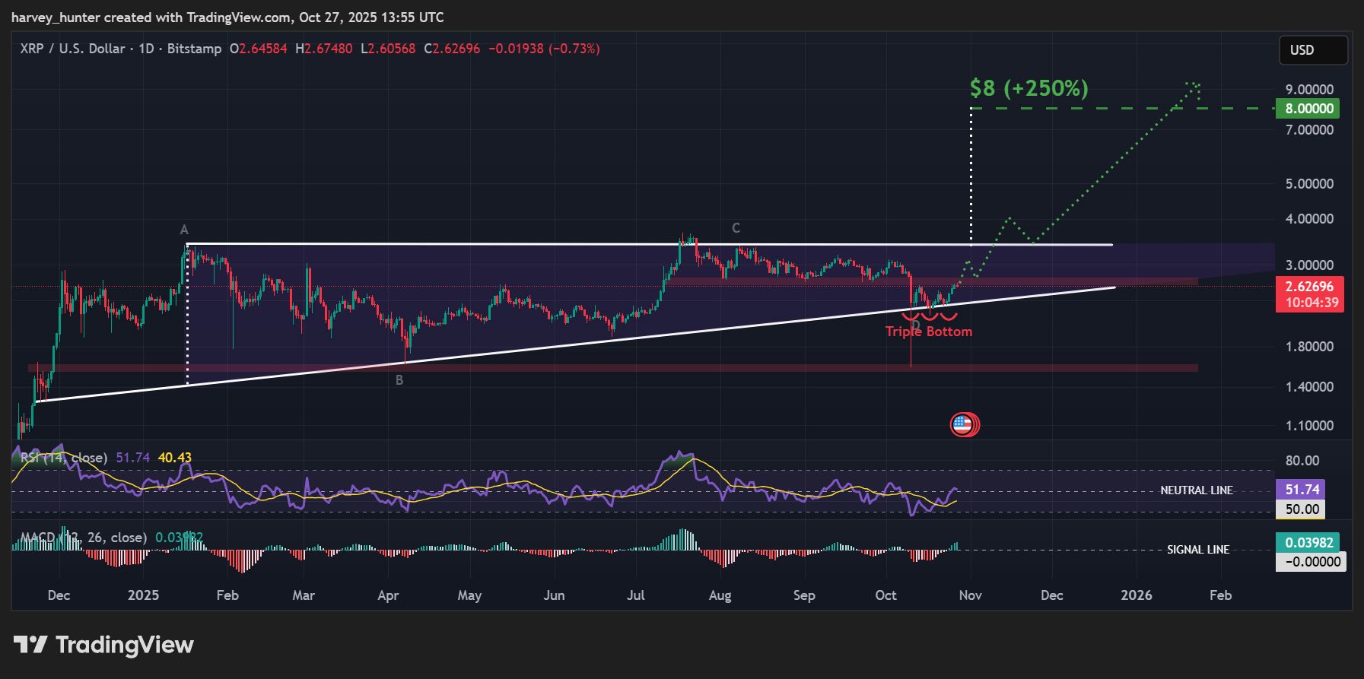Click the Nov label on time axis
The width and height of the screenshot is (1364, 679).
tap(970, 595)
